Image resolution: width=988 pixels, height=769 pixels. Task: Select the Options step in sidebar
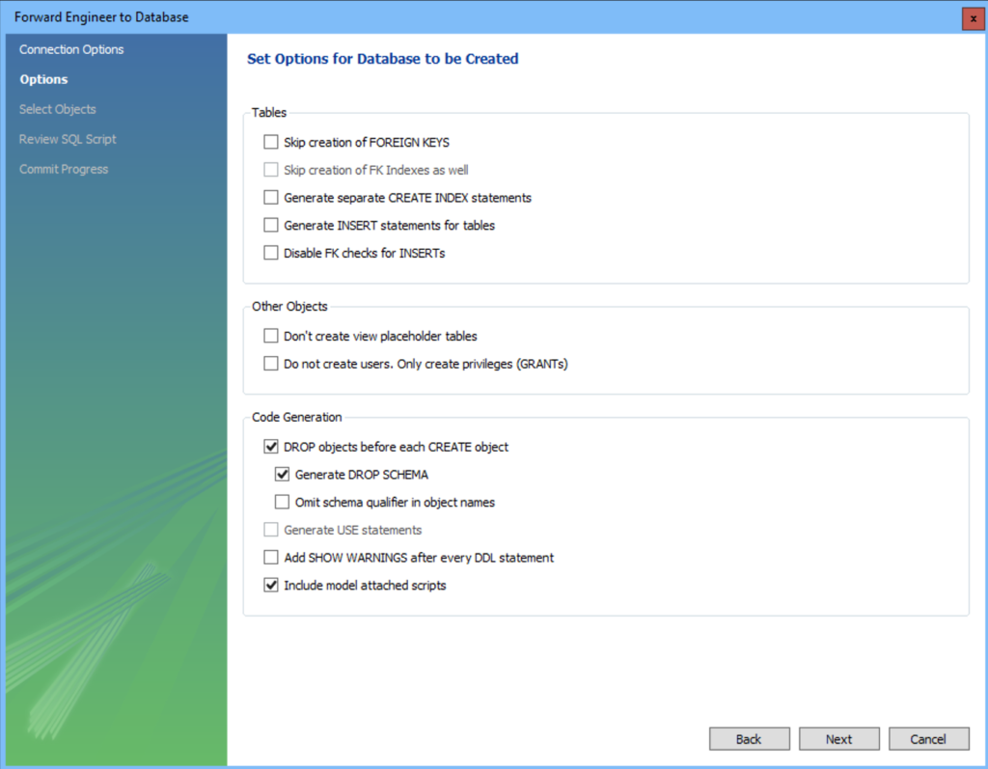[43, 79]
